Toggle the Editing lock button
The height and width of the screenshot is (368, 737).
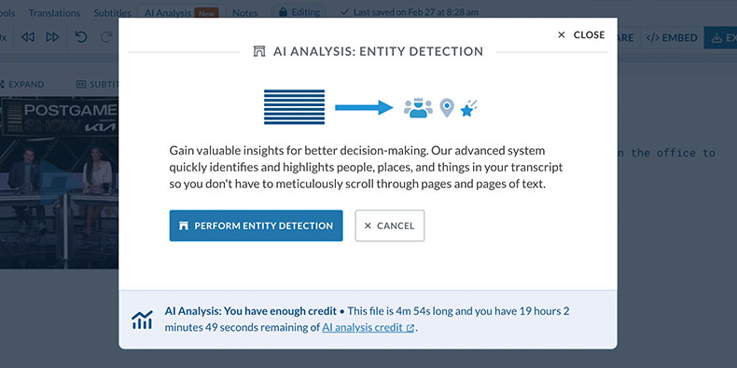[x=299, y=12]
